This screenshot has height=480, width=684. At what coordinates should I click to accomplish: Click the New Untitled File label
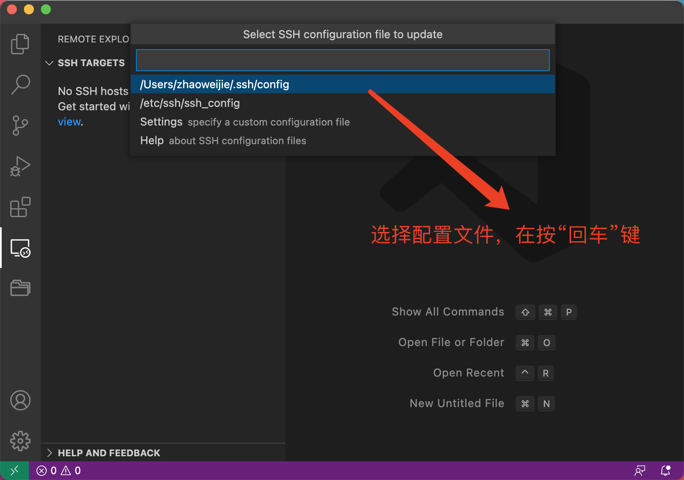tap(457, 403)
